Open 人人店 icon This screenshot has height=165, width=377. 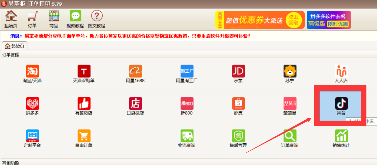pyautogui.click(x=341, y=74)
